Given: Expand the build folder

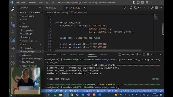Looking at the screenshot, I should (x=24, y=20).
